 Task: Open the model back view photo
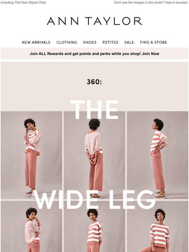(94, 155)
